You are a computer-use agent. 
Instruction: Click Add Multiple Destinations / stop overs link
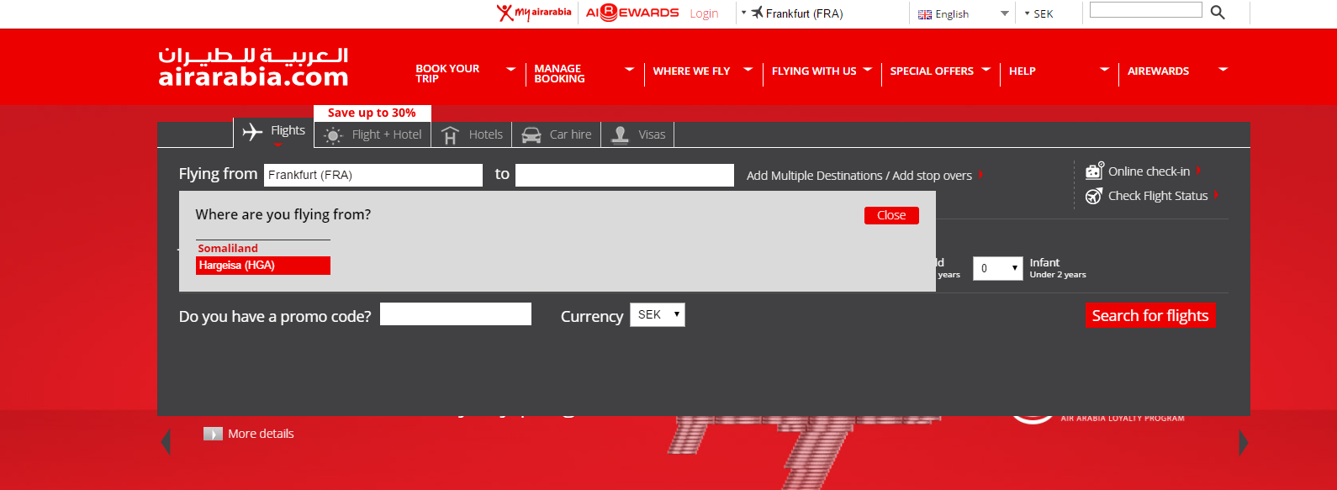tap(859, 176)
